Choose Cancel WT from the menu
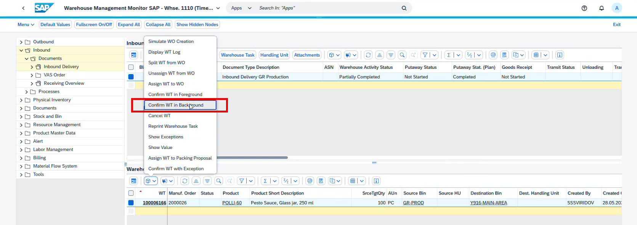This screenshot has width=637, height=225. [180, 116]
